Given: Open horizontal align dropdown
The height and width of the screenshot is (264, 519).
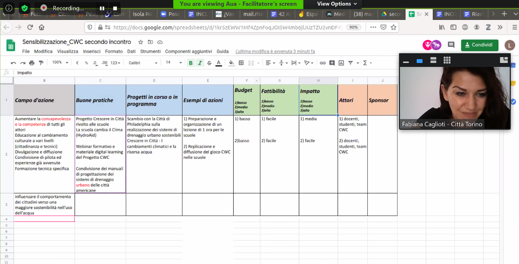Looking at the screenshot, I should [x=270, y=62].
